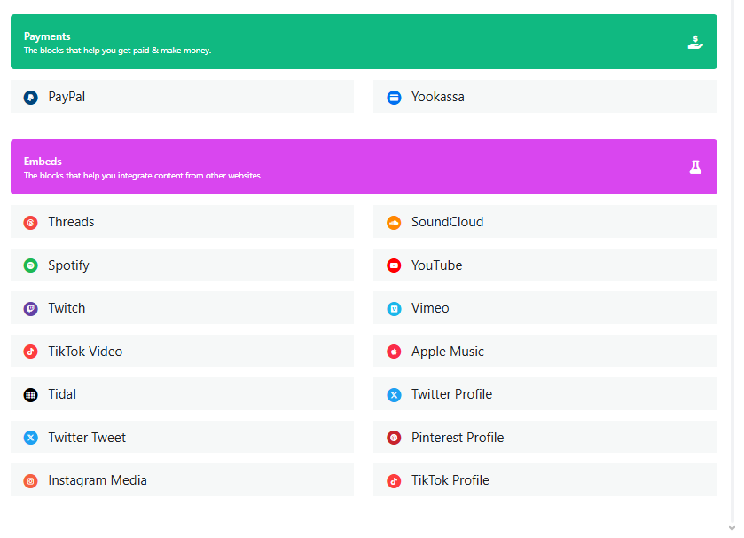Image resolution: width=744 pixels, height=538 pixels.
Task: Insert an Instagram Media block
Action: tap(182, 480)
